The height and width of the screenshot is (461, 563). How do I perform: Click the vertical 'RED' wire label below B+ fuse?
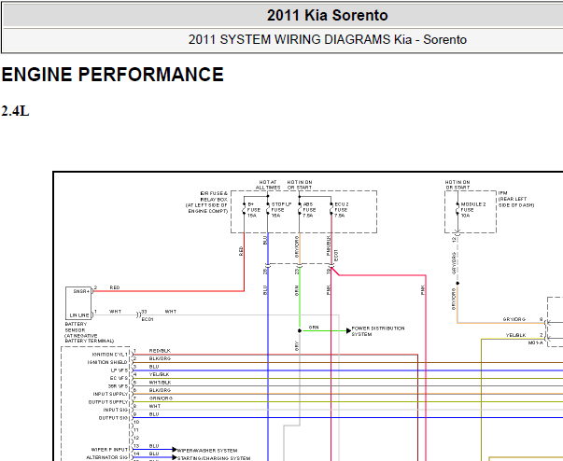tap(241, 251)
